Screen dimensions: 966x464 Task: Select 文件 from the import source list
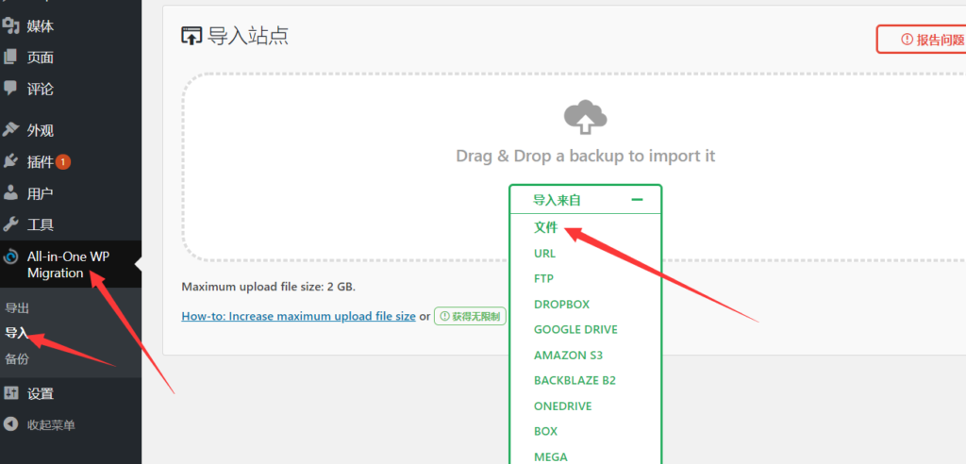pyautogui.click(x=546, y=227)
